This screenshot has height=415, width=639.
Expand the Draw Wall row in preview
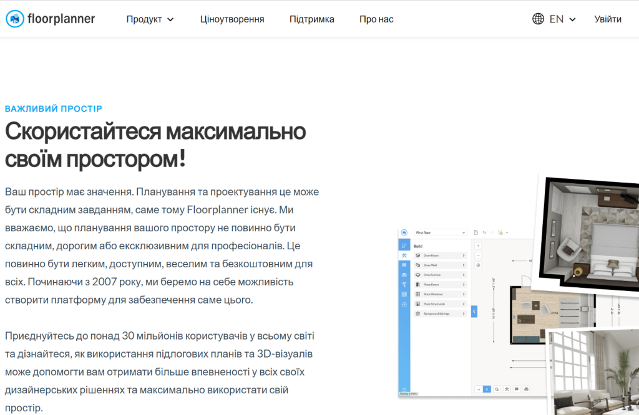pos(440,265)
